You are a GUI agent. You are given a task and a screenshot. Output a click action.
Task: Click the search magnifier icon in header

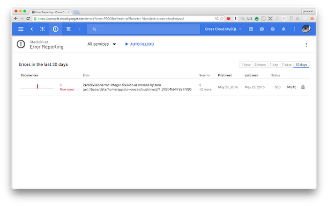click(x=94, y=29)
